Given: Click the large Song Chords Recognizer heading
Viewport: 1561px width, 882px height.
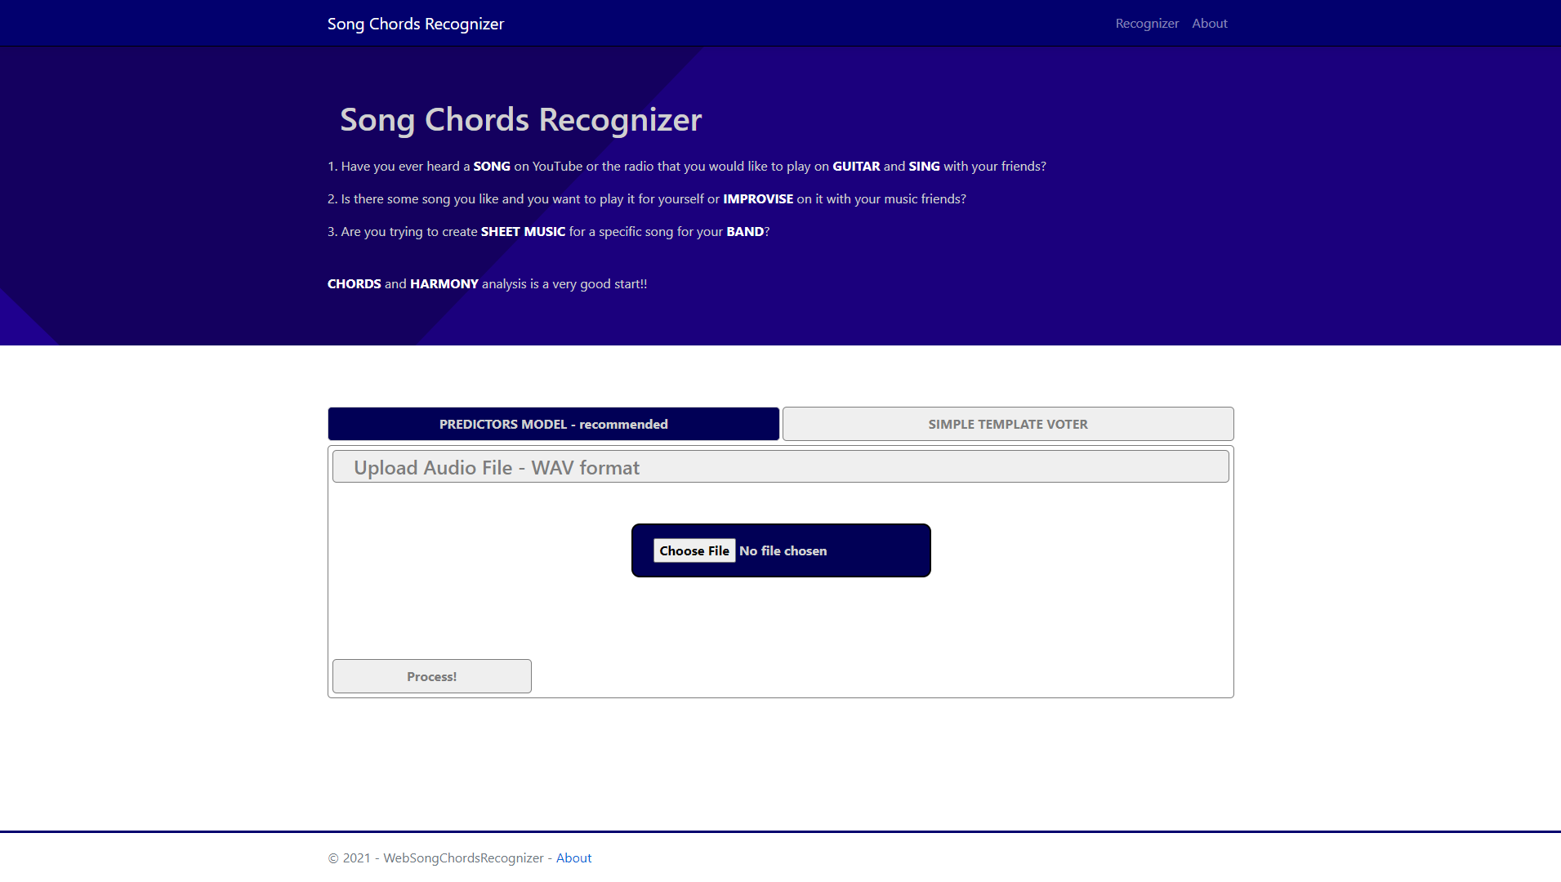Looking at the screenshot, I should 521,120.
